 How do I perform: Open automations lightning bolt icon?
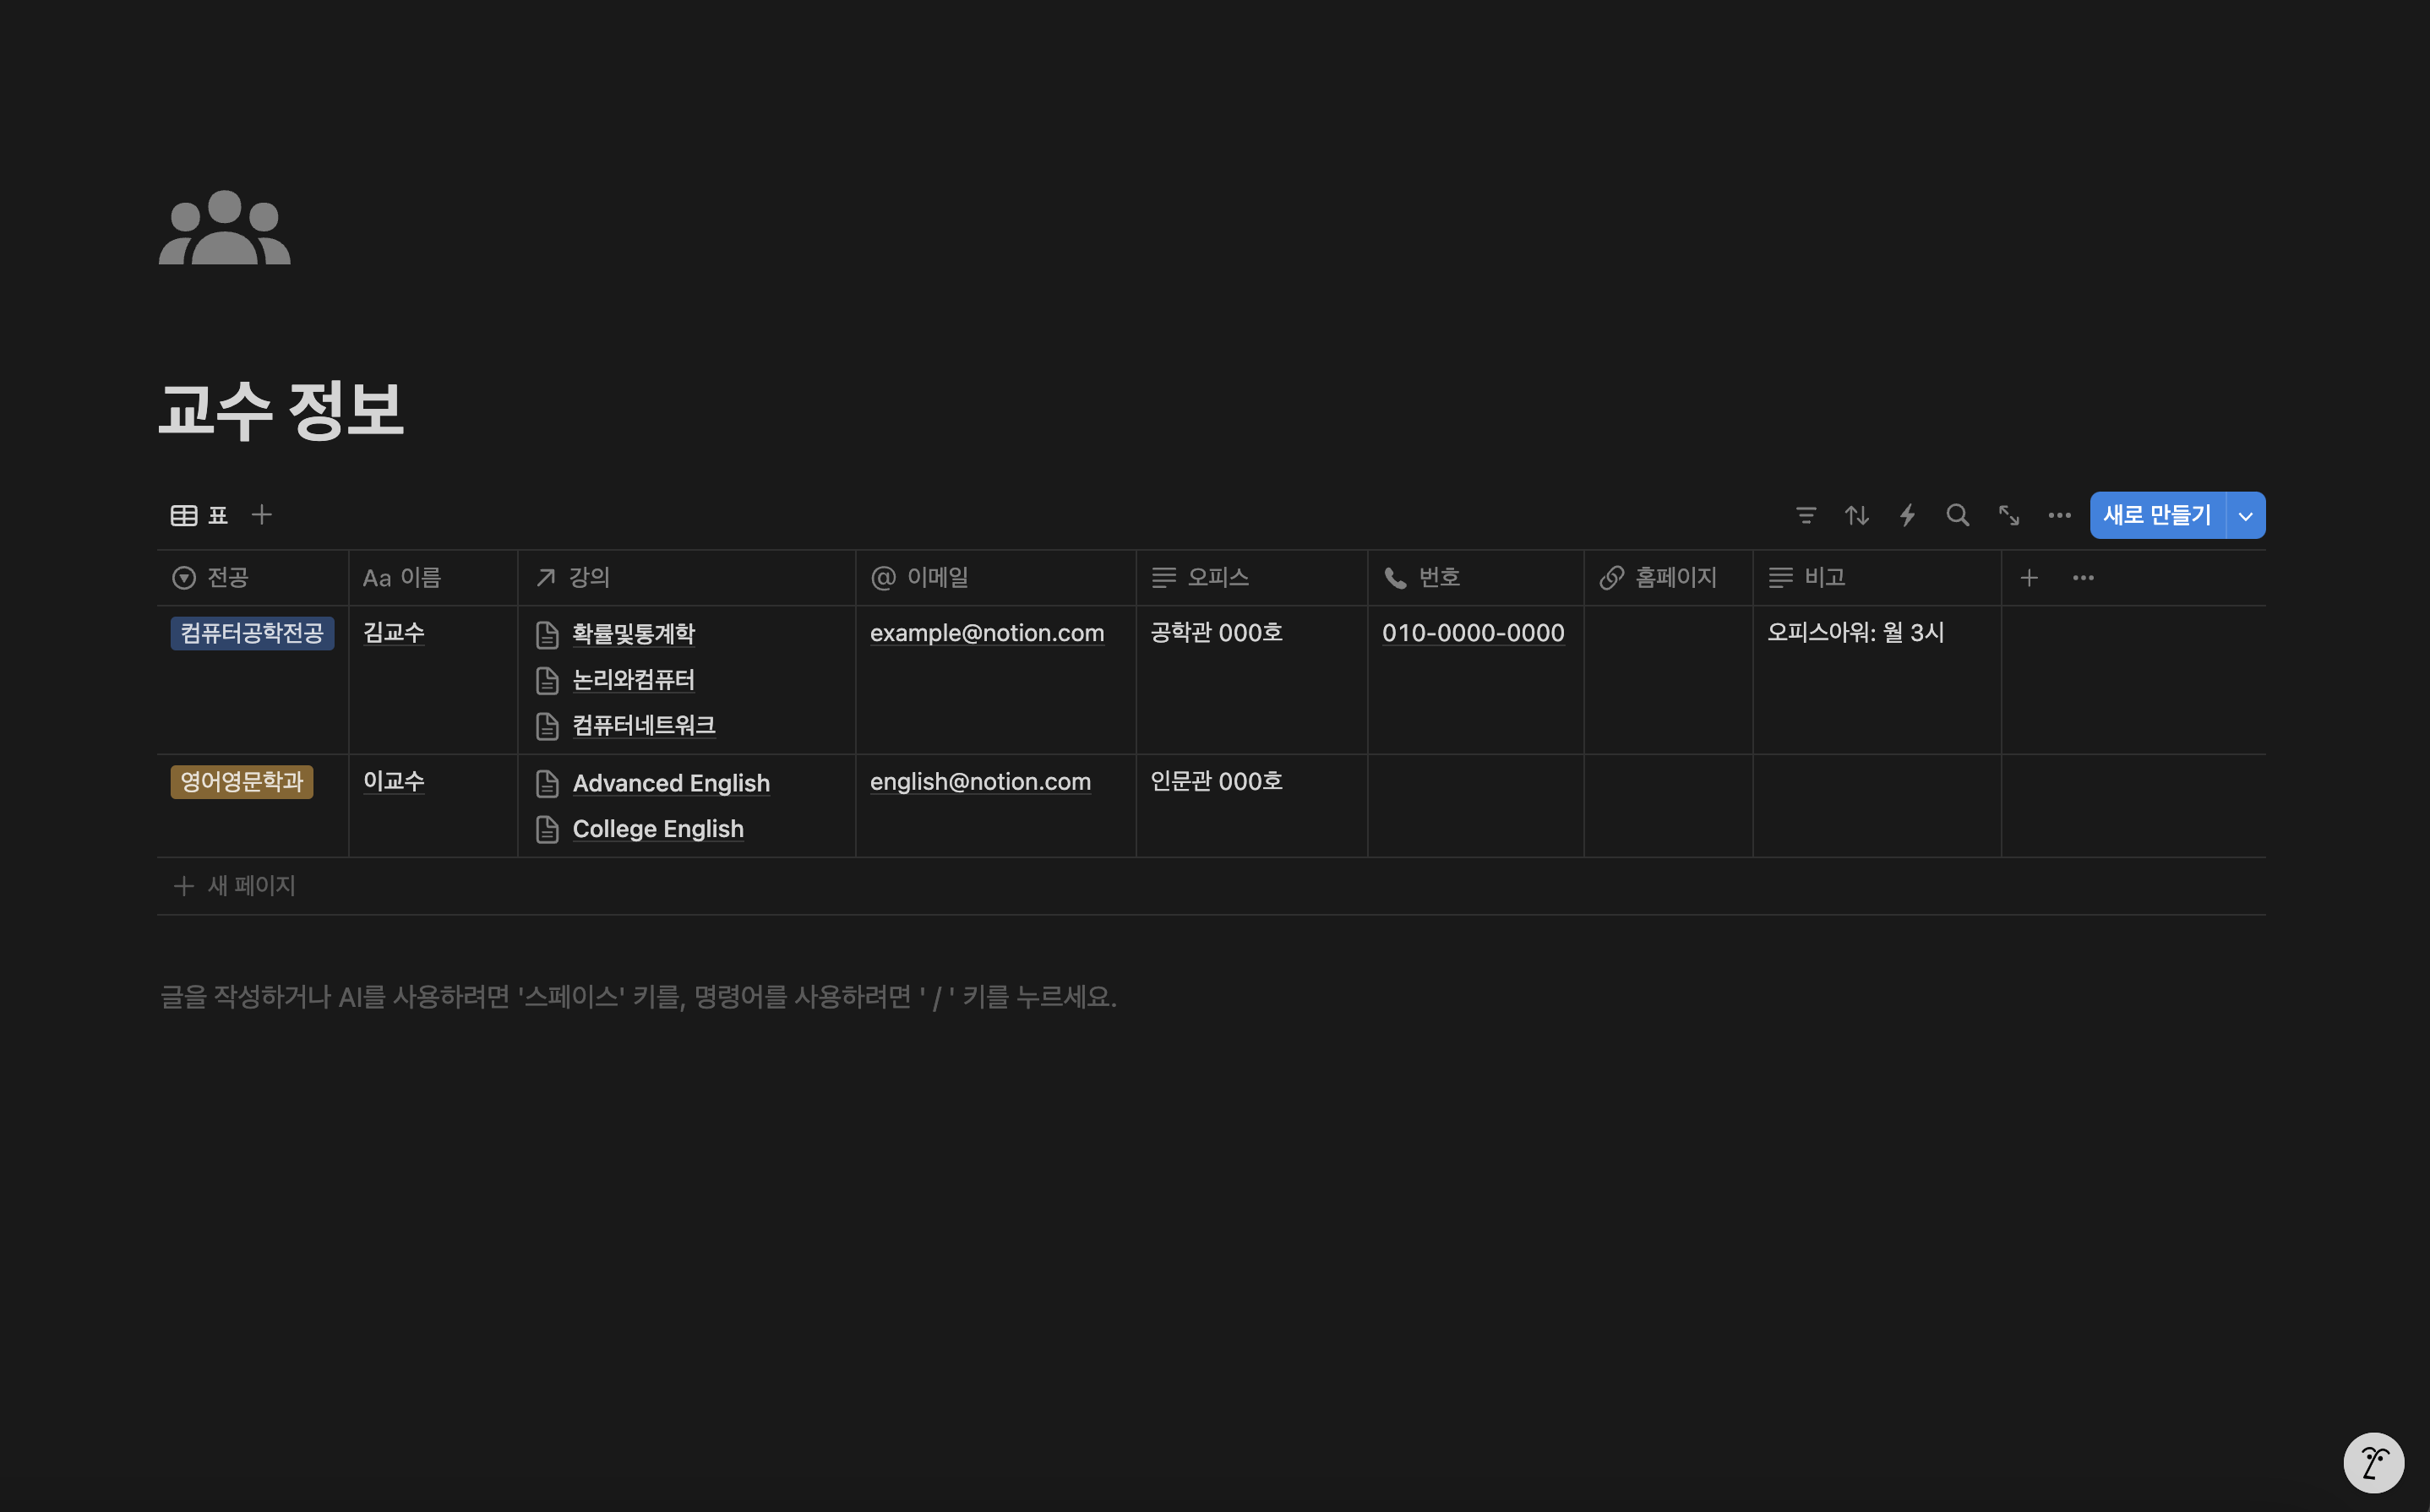point(1907,515)
